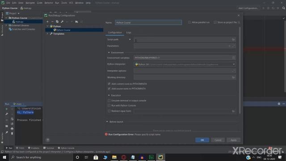Viewport: 286px width, 161px height.
Task: Enable Run with Python Console
Action: (x=109, y=106)
